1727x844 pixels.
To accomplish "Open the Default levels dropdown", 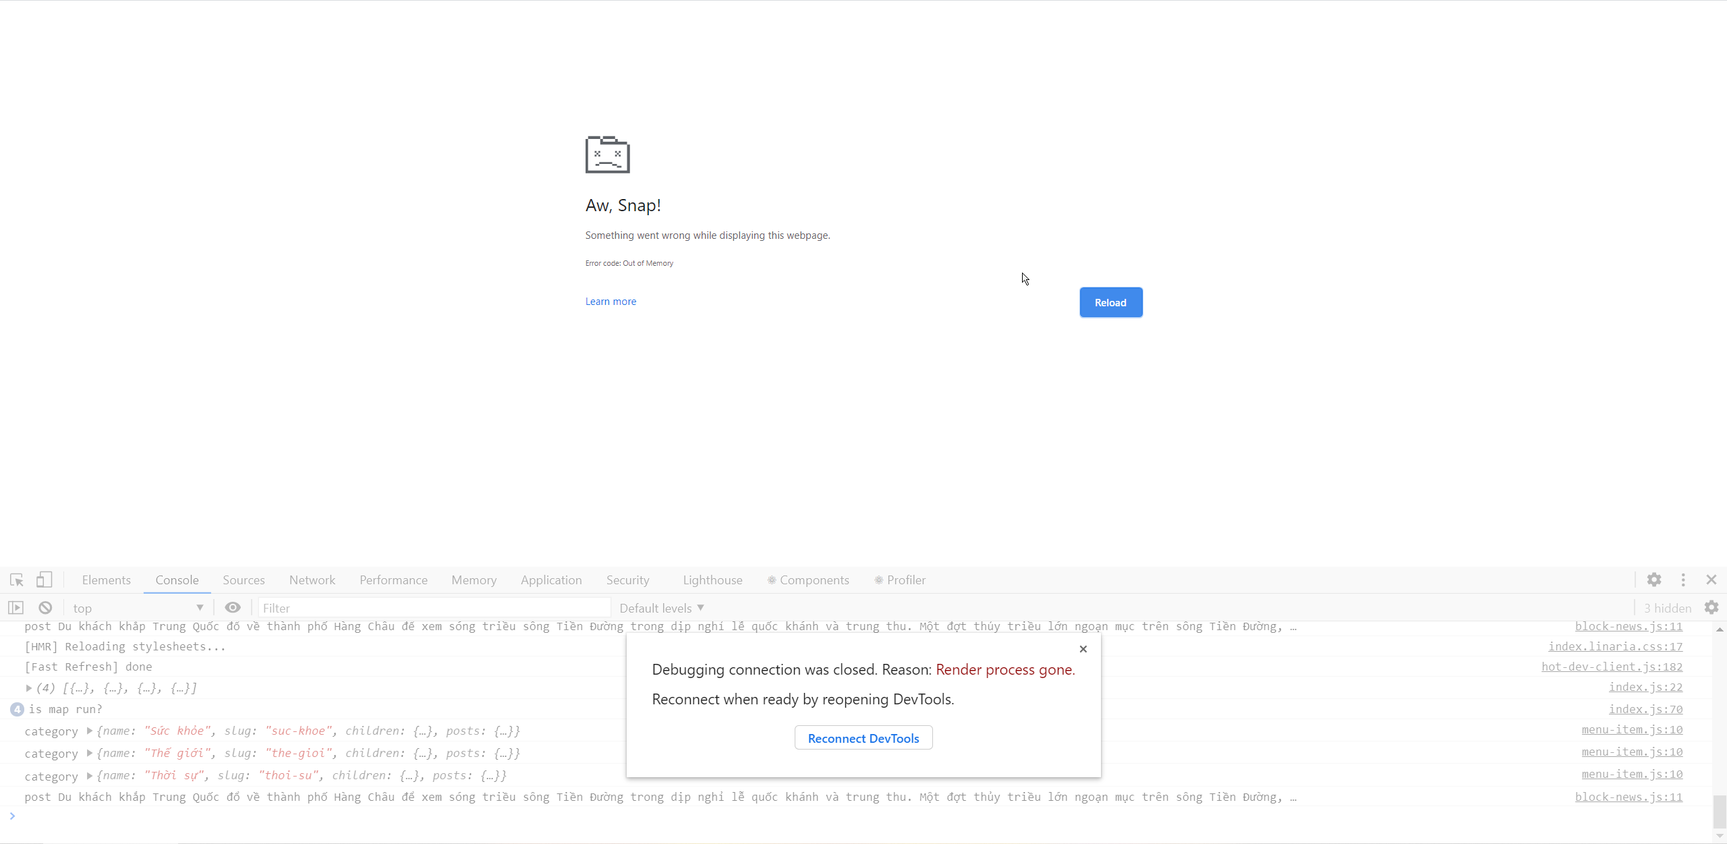I will [662, 608].
